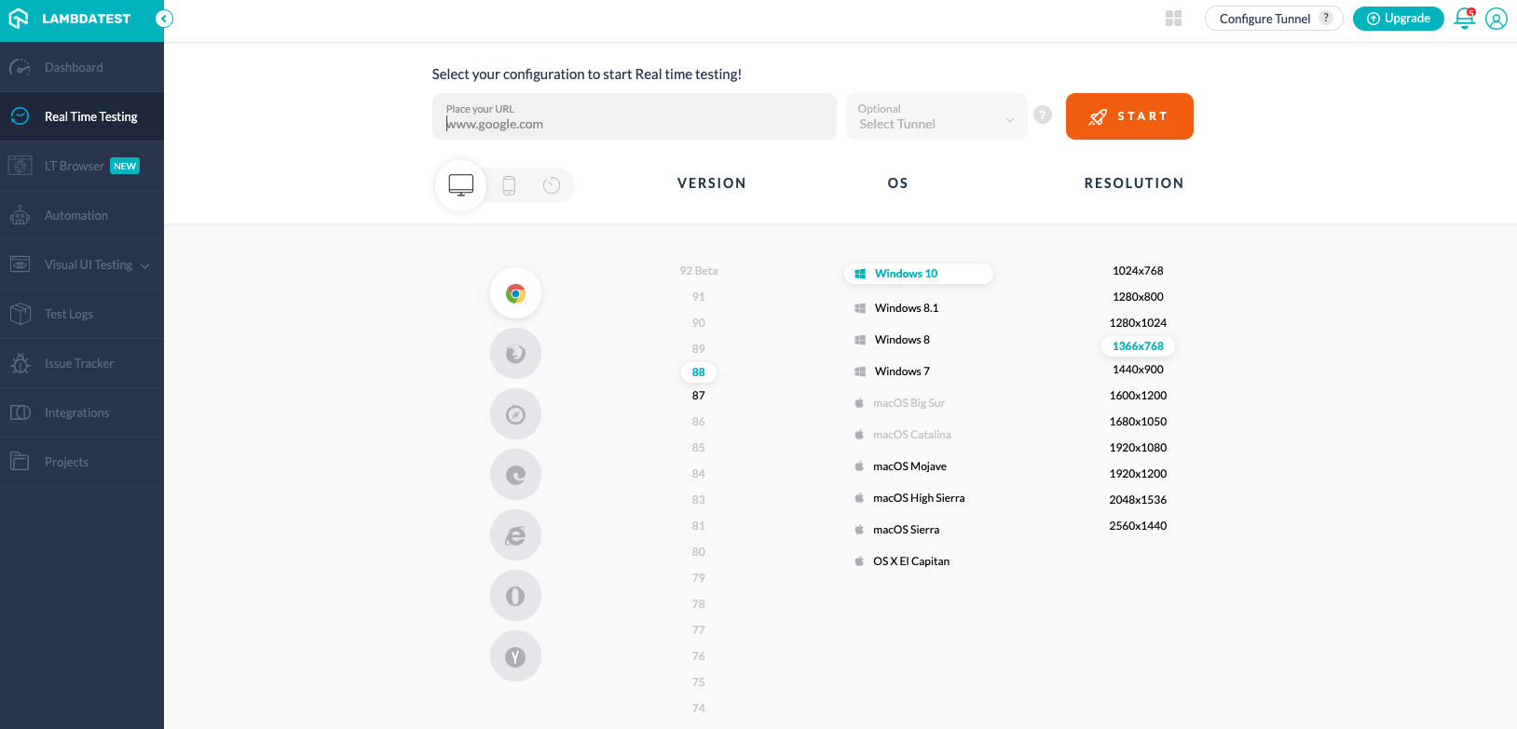1517x729 pixels.
Task: Select version 92 Beta
Action: click(699, 271)
